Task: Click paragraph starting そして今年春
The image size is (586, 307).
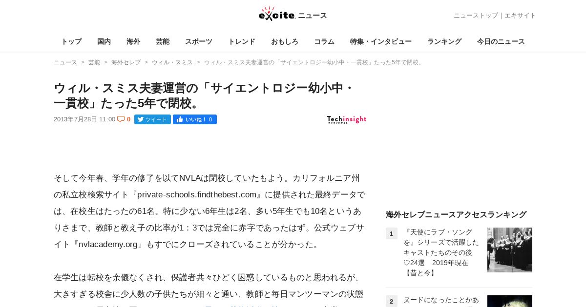Action: 210,211
